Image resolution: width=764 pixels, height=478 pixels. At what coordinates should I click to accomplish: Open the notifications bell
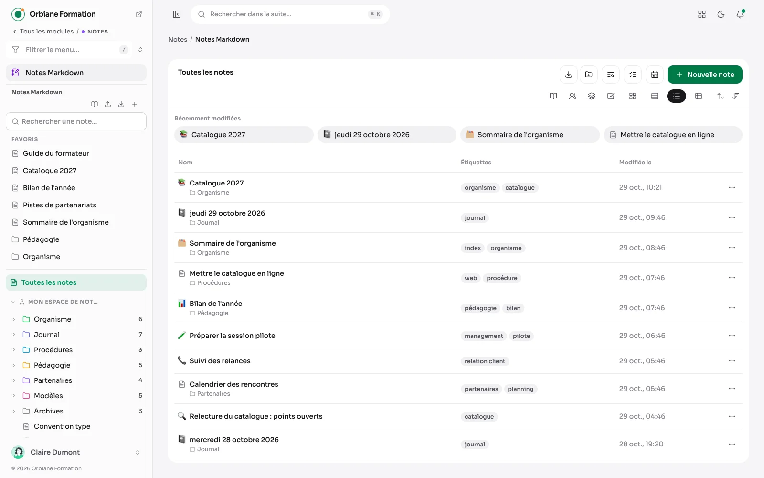tap(740, 14)
